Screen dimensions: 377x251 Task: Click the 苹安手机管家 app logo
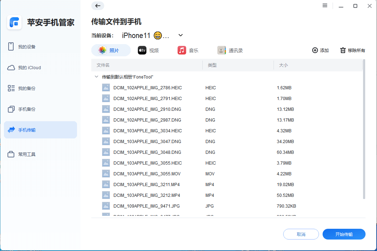pyautogui.click(x=14, y=23)
